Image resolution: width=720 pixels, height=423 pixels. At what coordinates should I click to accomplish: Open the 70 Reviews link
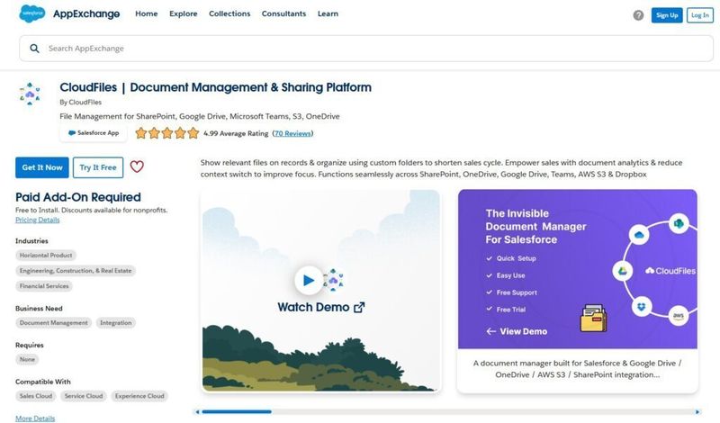292,134
